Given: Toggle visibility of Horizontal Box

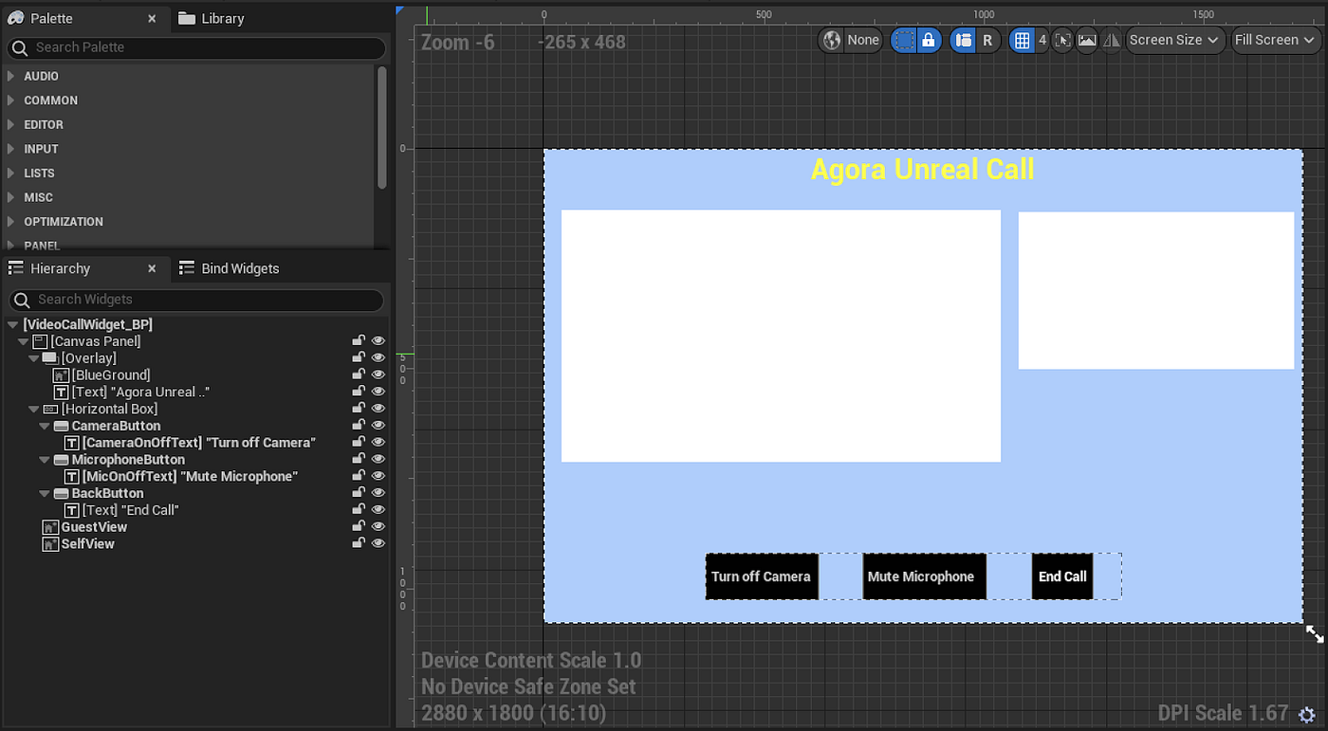Looking at the screenshot, I should [378, 409].
